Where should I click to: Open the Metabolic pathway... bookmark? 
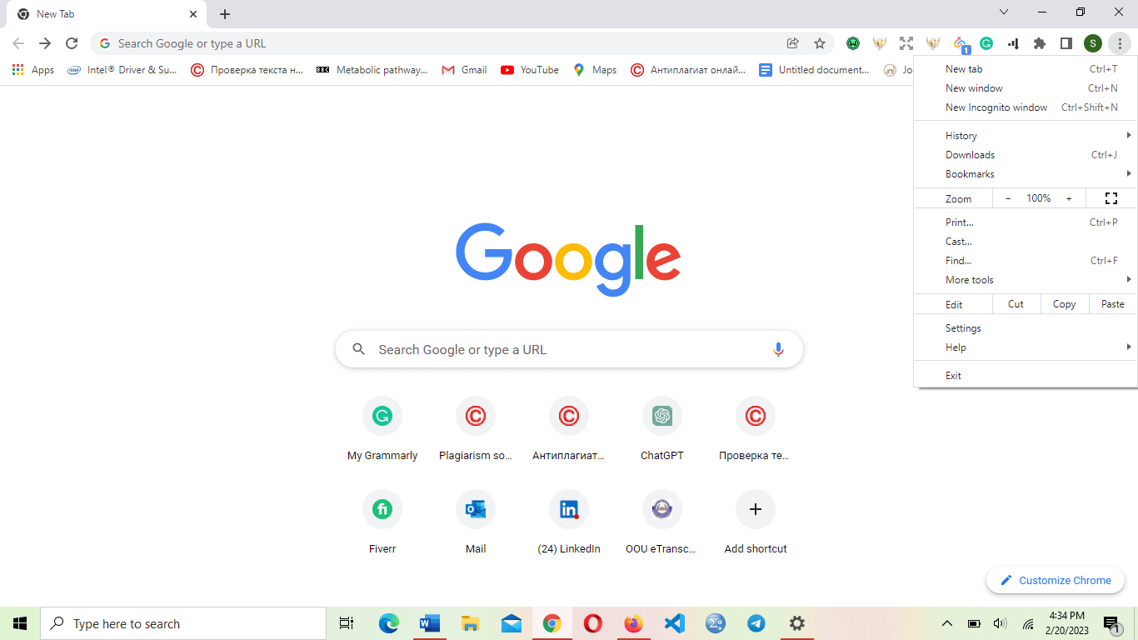tap(372, 70)
